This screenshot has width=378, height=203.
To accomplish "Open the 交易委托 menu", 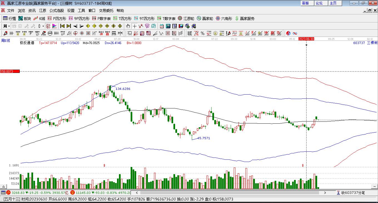I will (106, 11).
